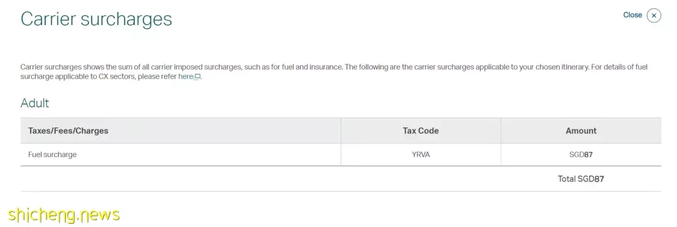
Task: Click the SGD87 amount in fuel row
Action: coord(580,154)
